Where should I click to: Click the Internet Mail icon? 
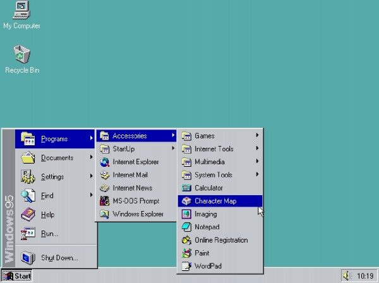click(105, 175)
